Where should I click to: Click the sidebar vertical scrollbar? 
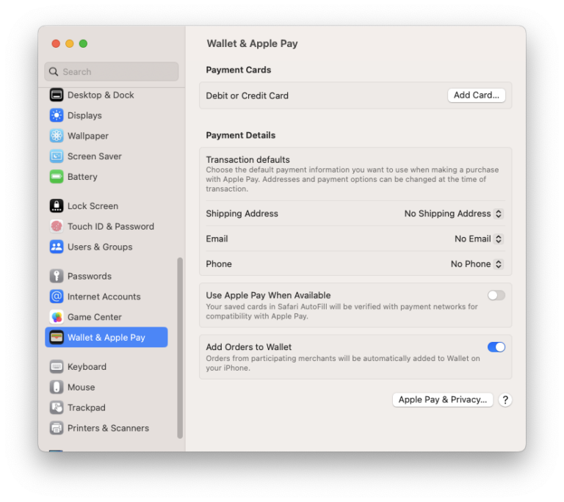(x=180, y=348)
